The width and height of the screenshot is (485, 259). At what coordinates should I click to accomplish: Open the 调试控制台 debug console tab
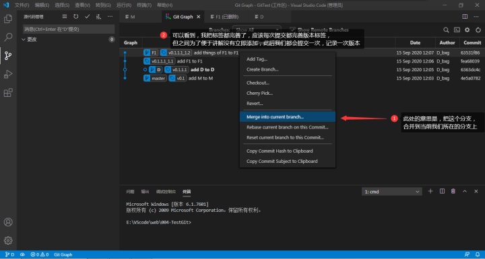[166, 192]
